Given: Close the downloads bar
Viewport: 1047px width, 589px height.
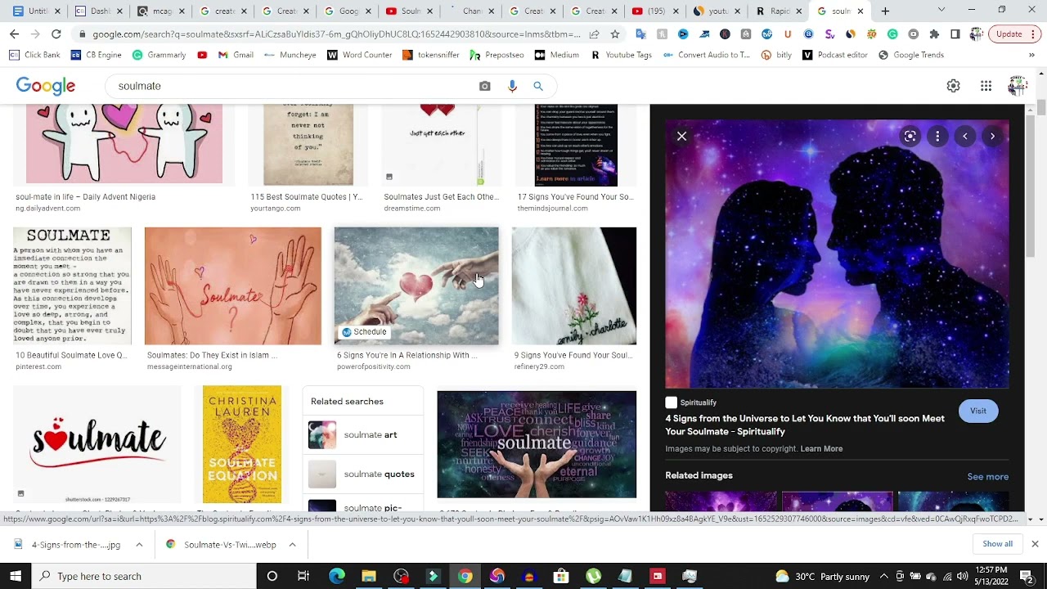Looking at the screenshot, I should point(1035,544).
